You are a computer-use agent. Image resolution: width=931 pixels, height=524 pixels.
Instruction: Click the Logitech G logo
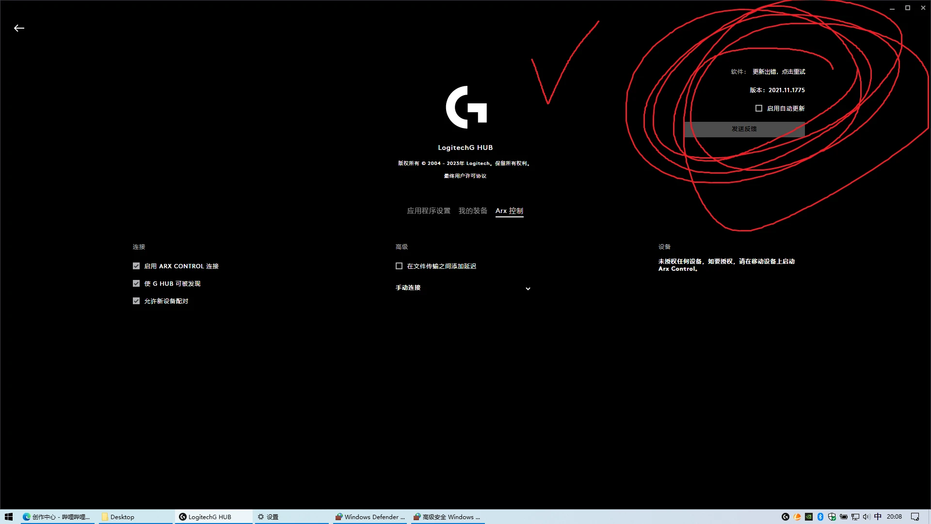point(466,107)
